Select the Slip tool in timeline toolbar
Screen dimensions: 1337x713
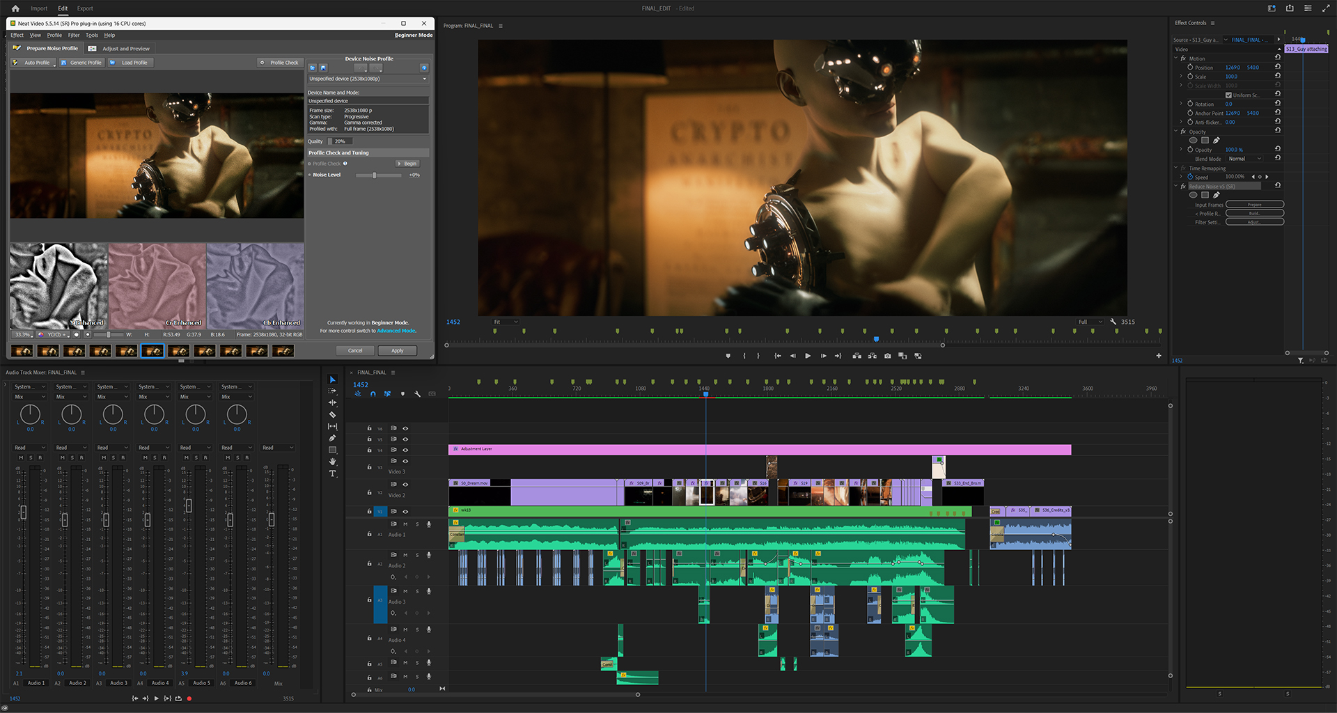pos(332,426)
